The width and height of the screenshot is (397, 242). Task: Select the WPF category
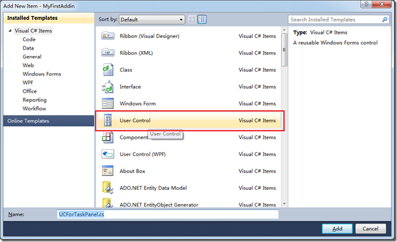click(28, 82)
